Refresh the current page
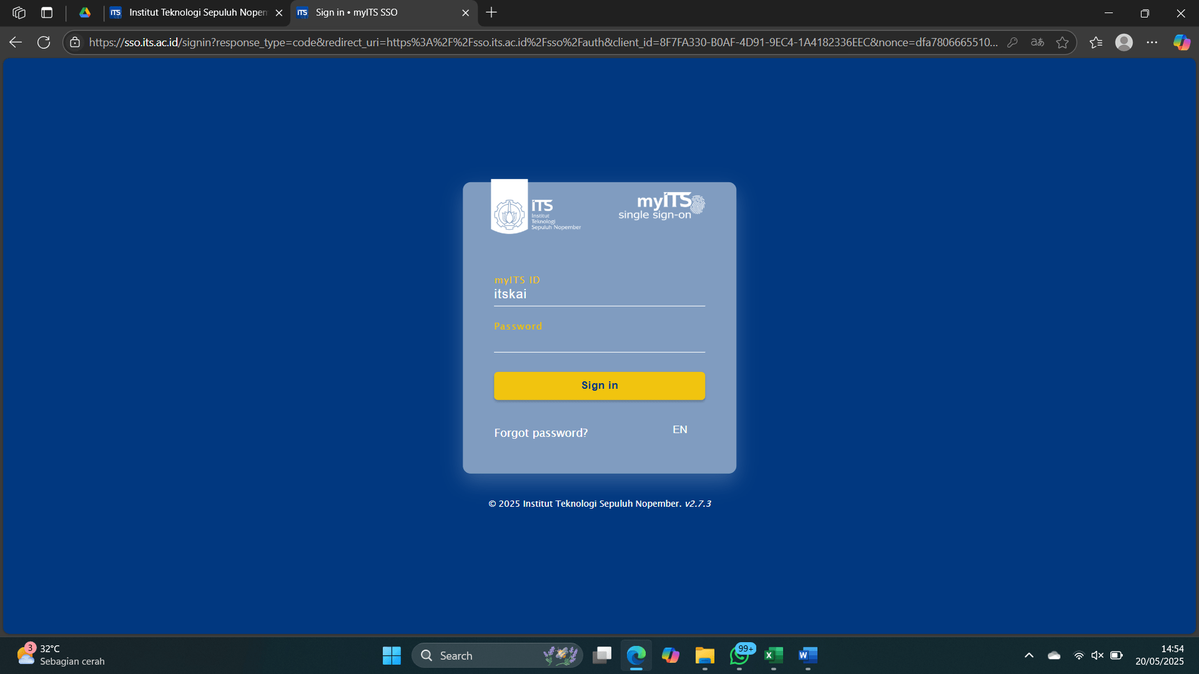This screenshot has height=674, width=1199. click(44, 42)
